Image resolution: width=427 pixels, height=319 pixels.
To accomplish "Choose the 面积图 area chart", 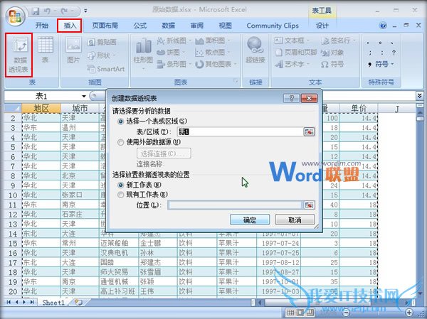I will pyautogui.click(x=212, y=40).
